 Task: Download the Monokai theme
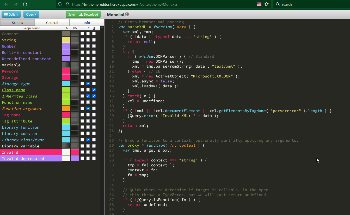[x=89, y=15]
